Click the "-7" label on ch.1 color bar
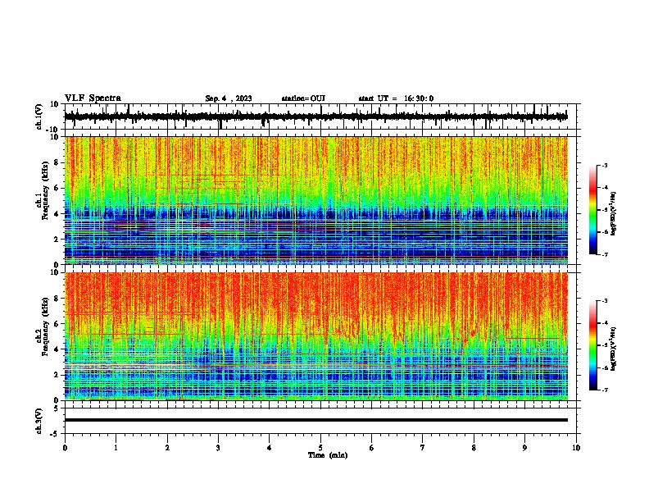Image resolution: width=649 pixels, height=502 pixels. pyautogui.click(x=604, y=254)
